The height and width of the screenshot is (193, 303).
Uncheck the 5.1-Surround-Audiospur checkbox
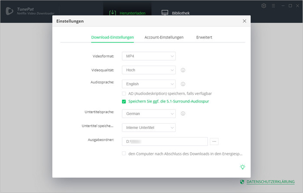(124, 102)
